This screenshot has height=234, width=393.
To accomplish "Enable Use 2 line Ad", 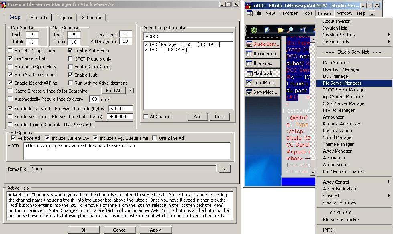I will coord(154,138).
